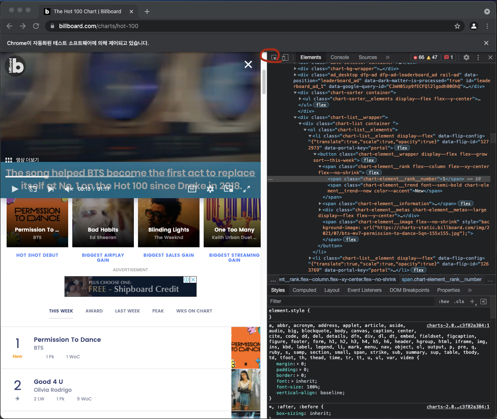Show more style pane tabs after Properties
Viewport: 497px width, 419px height.
469,290
